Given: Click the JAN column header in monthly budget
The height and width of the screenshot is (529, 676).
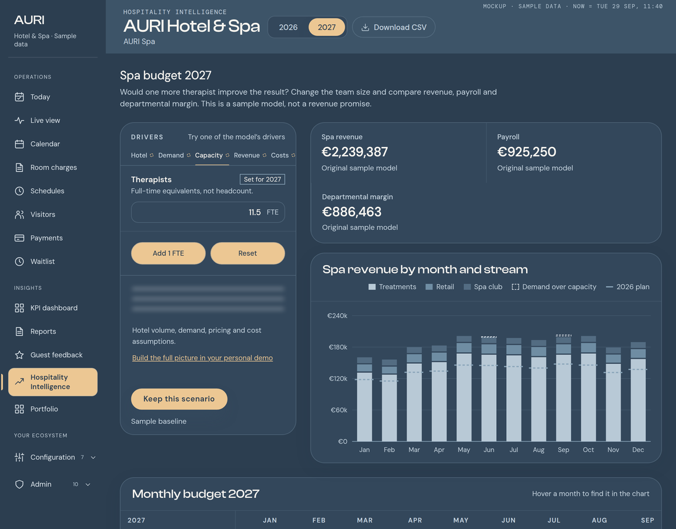Looking at the screenshot, I should pos(270,520).
